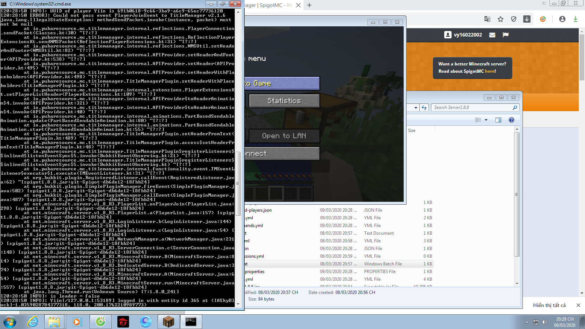Follow the 'here' link about SpigotMC
This screenshot has width=585, height=329.
(x=490, y=71)
